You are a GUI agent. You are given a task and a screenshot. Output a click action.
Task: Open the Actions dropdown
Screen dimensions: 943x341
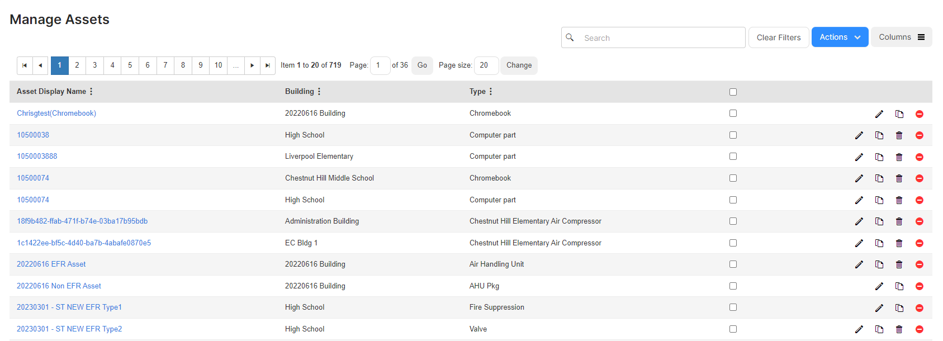[x=840, y=37]
